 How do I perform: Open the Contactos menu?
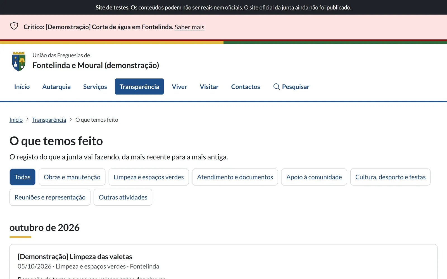(246, 87)
